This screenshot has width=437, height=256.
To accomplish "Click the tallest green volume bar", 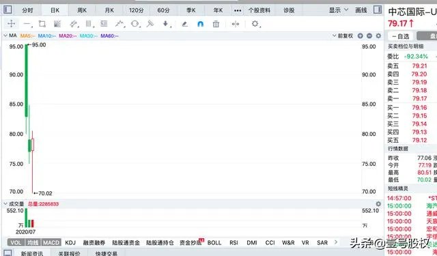I will coord(26,218).
